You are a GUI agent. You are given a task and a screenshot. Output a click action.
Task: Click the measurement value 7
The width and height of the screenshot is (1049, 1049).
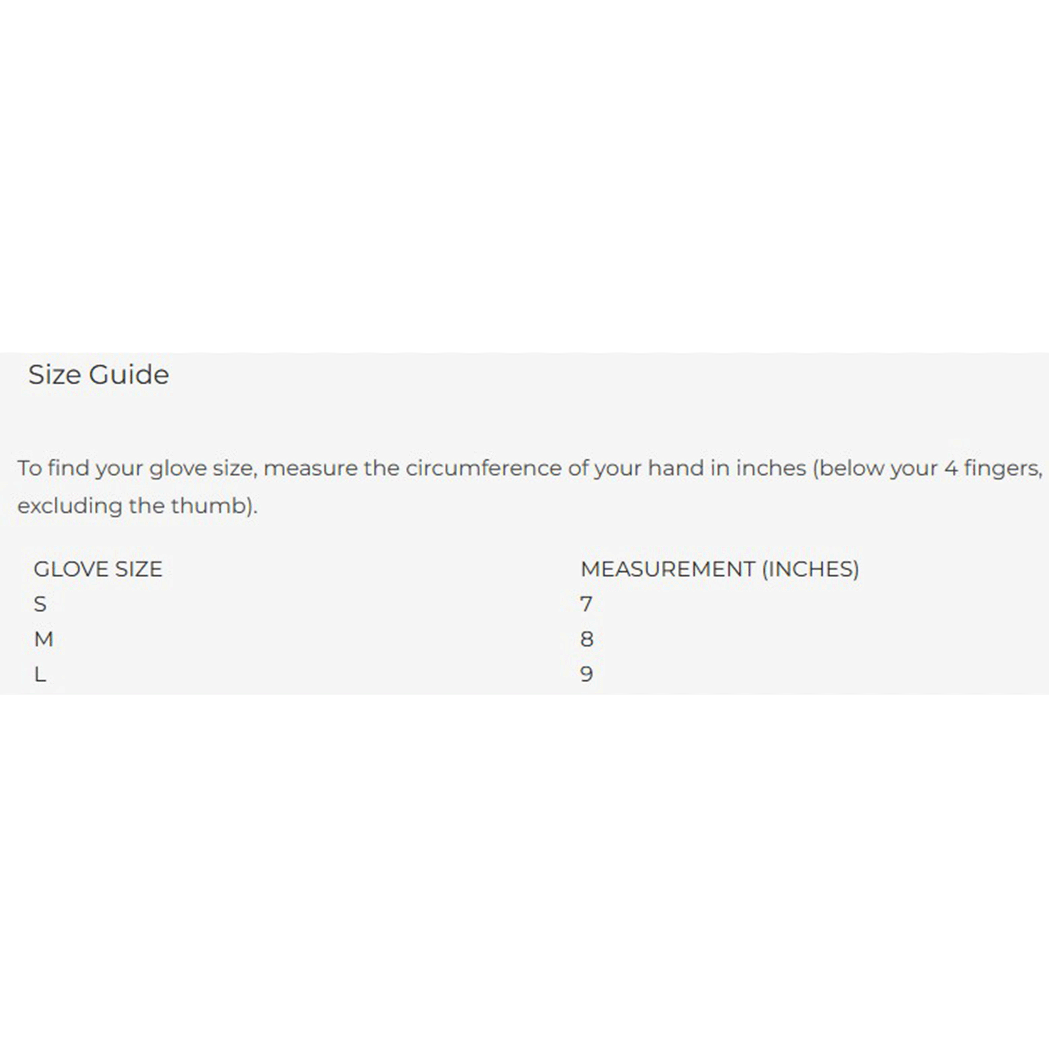586,604
